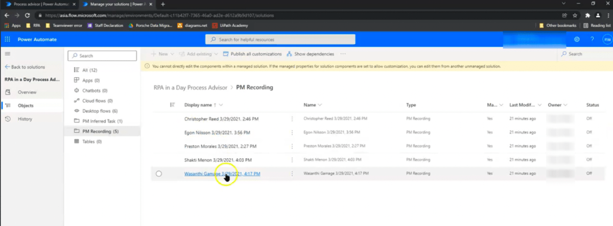
Task: Select the Objects nav item
Action: 26,105
